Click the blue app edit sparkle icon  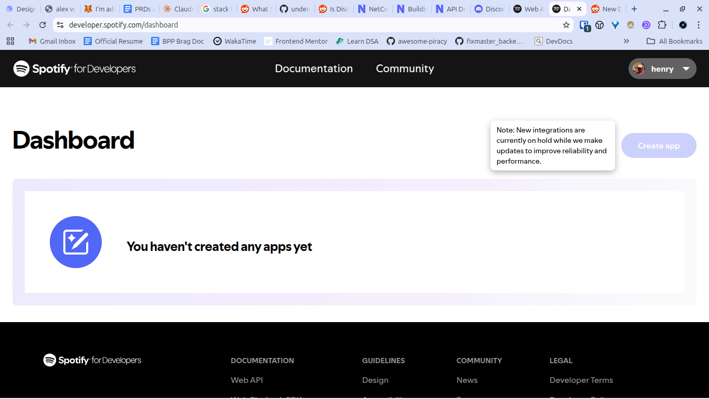point(76,242)
